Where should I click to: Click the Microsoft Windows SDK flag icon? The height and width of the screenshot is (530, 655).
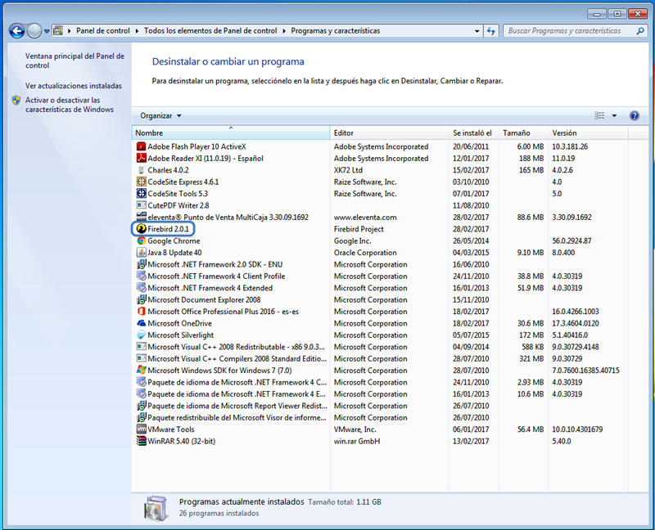pyautogui.click(x=141, y=371)
